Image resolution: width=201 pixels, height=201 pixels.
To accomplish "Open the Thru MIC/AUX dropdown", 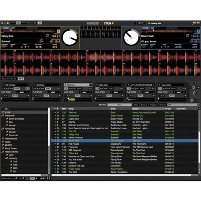I will tap(120, 105).
